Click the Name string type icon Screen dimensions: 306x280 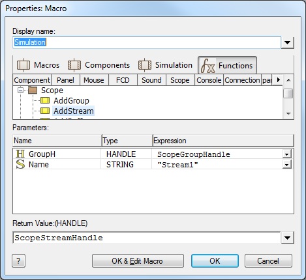20,164
